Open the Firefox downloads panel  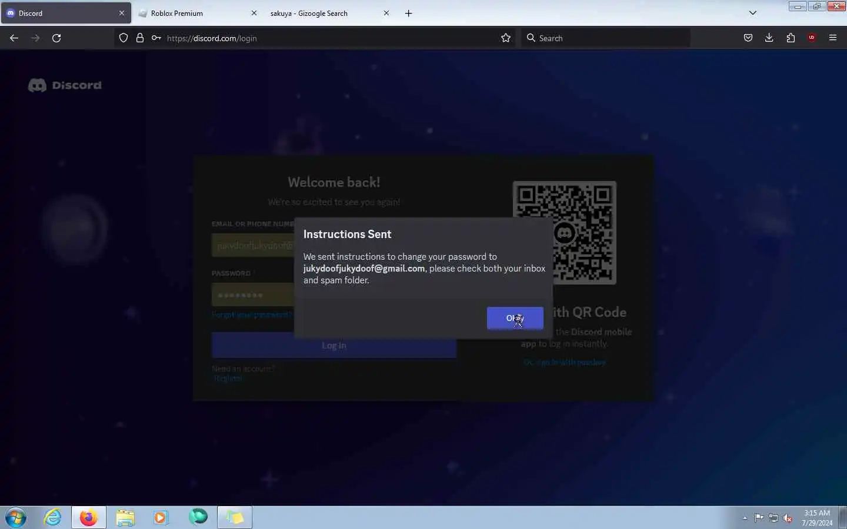click(769, 38)
